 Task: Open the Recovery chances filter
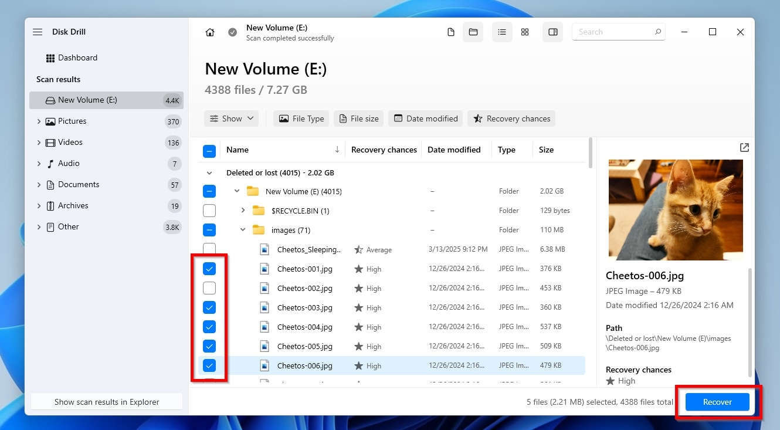point(511,118)
